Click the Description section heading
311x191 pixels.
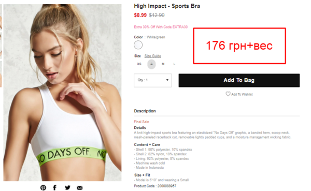coord(145,111)
